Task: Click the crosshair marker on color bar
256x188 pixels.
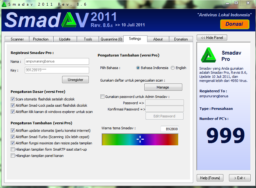Action: click(x=140, y=139)
